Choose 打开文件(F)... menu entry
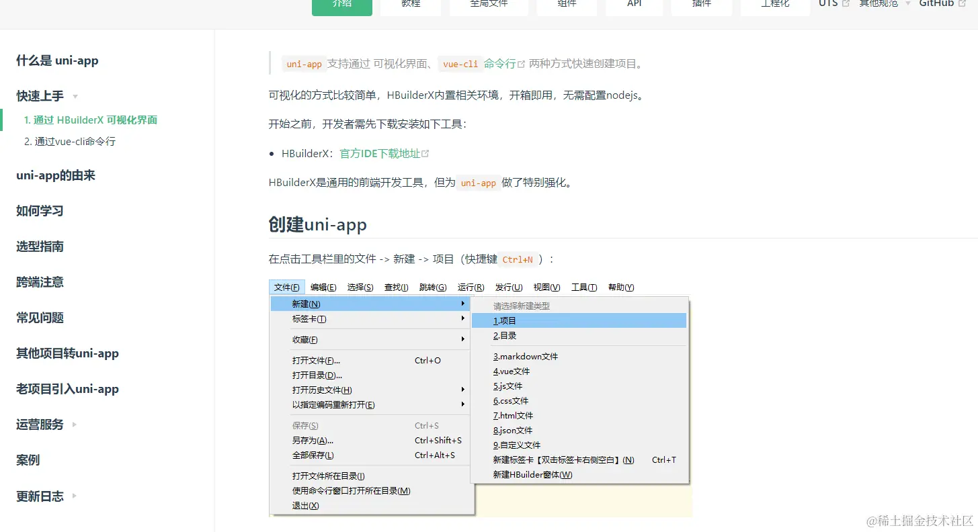978x532 pixels. pos(370,361)
